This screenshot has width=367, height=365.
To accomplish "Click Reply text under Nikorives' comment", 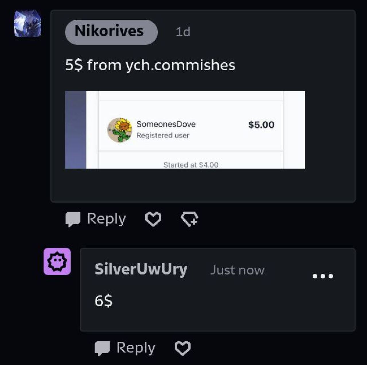I will 106,219.
